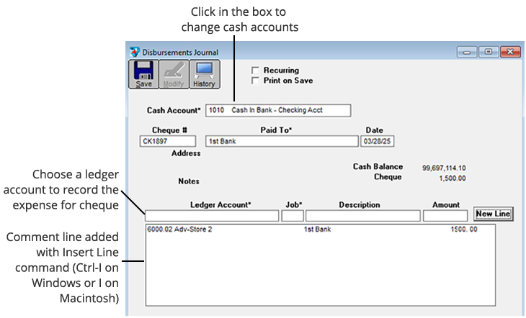Image resolution: width=526 pixels, height=318 pixels.
Task: Maximize the Disbursements Journal window
Action: coord(489,53)
